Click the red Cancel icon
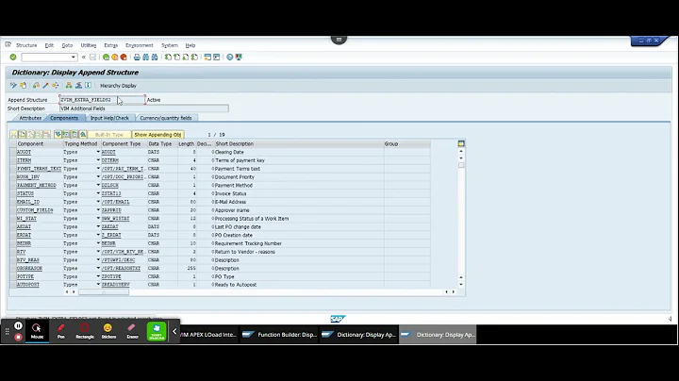This screenshot has width=679, height=381. point(124,58)
